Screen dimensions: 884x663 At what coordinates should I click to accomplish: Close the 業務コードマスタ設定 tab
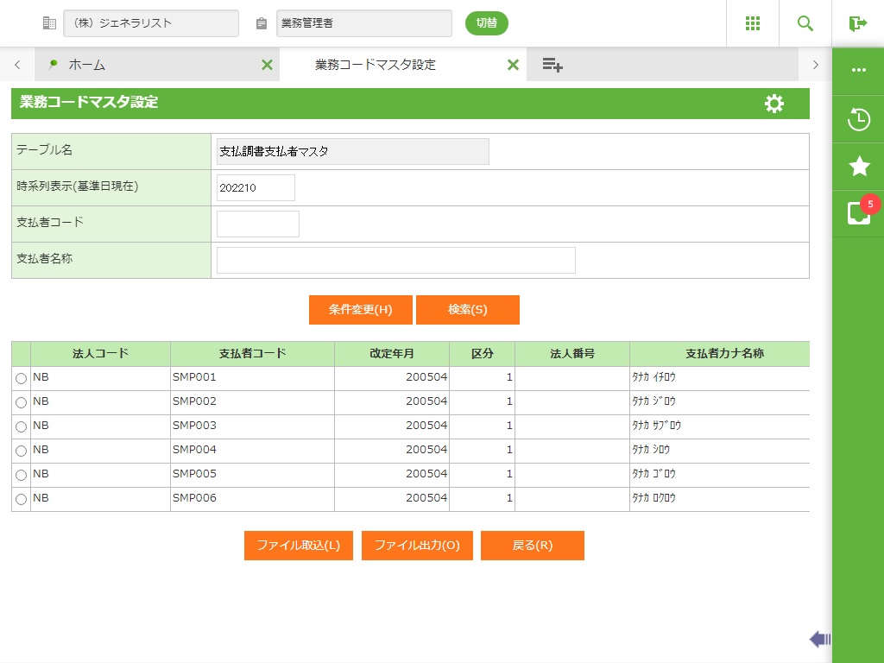[513, 65]
